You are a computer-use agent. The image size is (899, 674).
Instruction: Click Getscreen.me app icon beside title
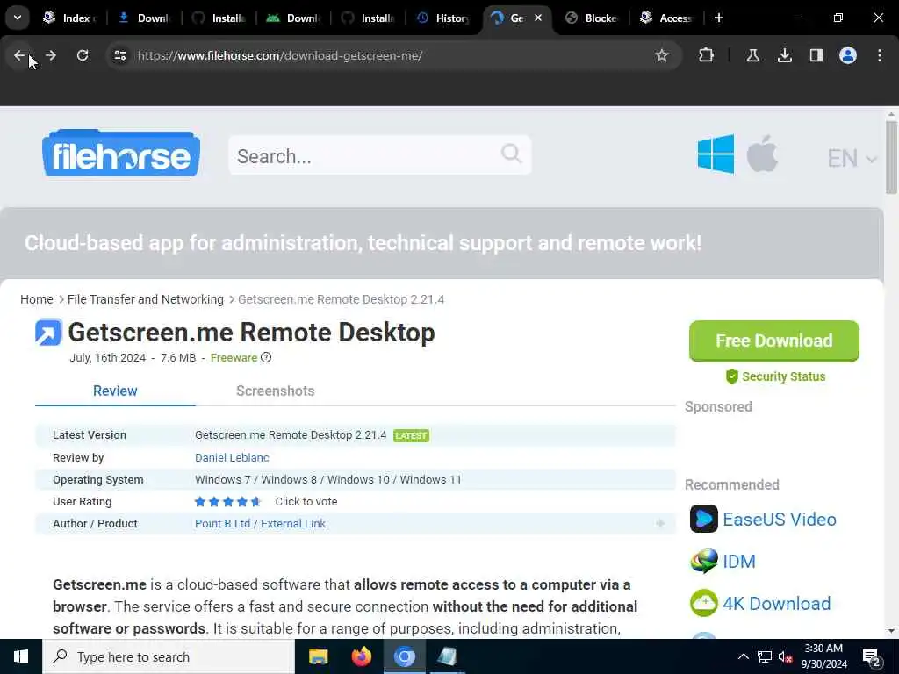tap(48, 333)
